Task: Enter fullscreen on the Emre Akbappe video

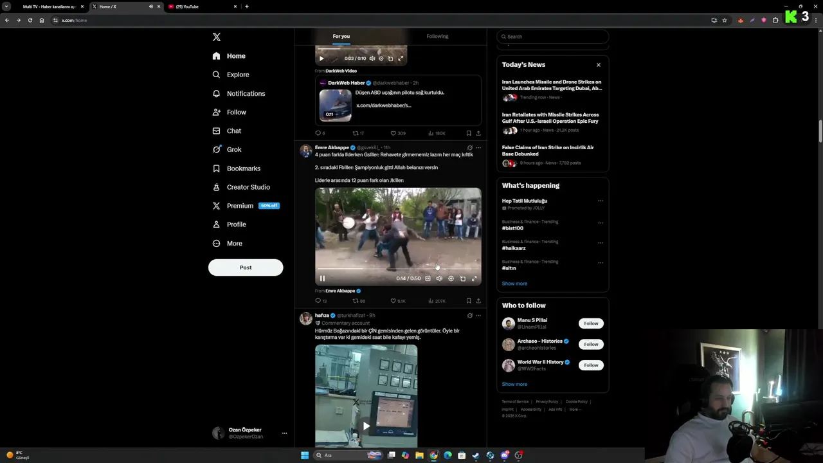Action: click(475, 278)
